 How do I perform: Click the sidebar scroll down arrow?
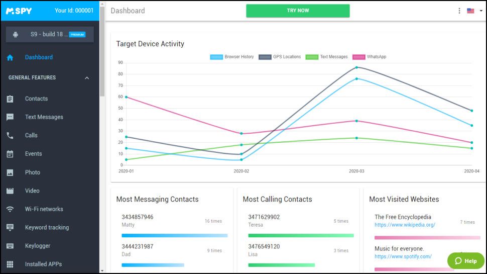102,271
